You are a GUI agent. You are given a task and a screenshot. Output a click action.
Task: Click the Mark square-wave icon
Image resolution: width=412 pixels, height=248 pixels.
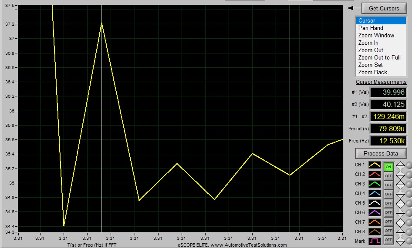[x=375, y=241]
